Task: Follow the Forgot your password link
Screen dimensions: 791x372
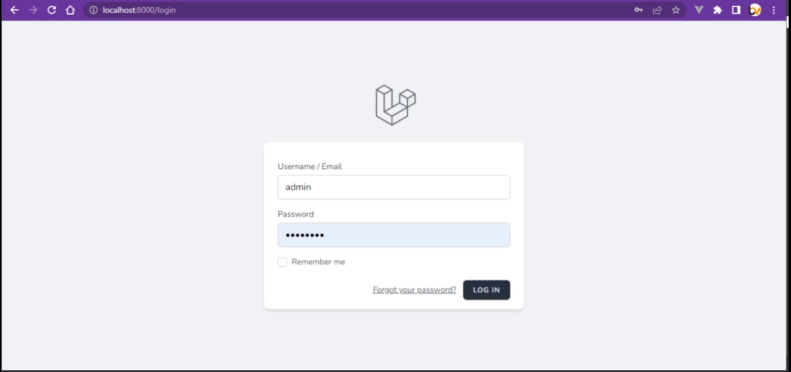Action: [414, 290]
